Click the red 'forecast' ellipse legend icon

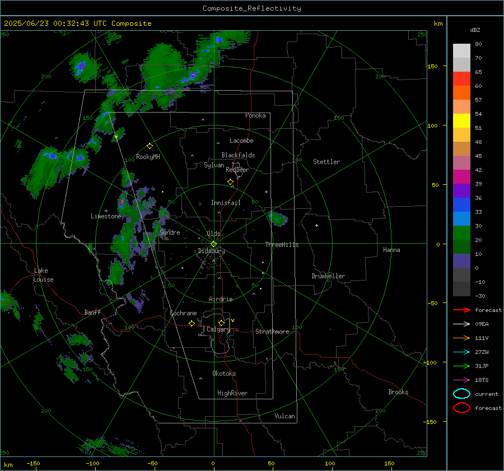461,408
